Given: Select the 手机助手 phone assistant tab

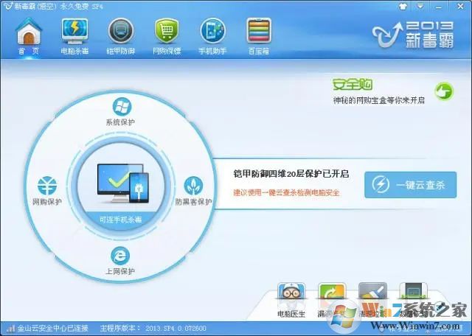Looking at the screenshot, I should click(212, 36).
